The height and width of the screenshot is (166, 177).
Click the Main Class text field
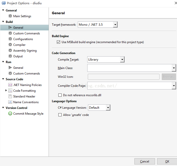130,68
